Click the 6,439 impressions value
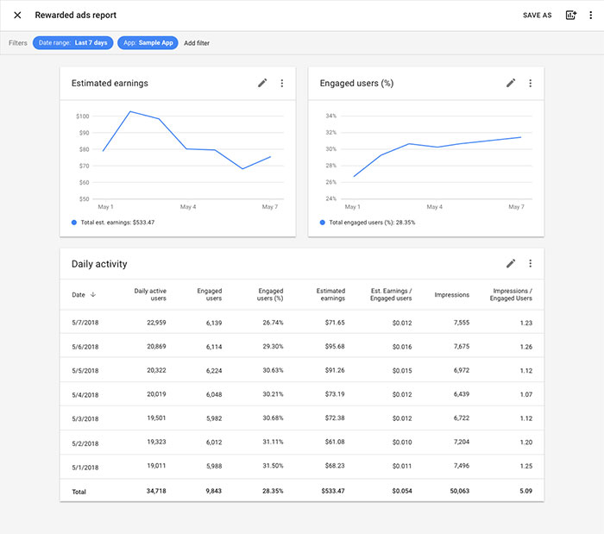 [x=462, y=394]
